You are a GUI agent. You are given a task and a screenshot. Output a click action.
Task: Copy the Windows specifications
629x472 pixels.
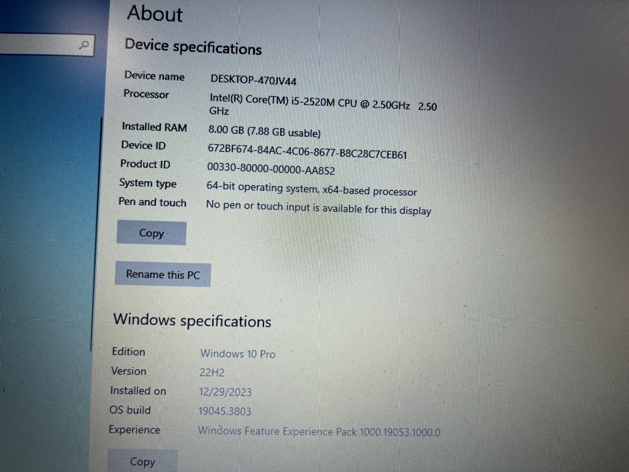click(142, 461)
